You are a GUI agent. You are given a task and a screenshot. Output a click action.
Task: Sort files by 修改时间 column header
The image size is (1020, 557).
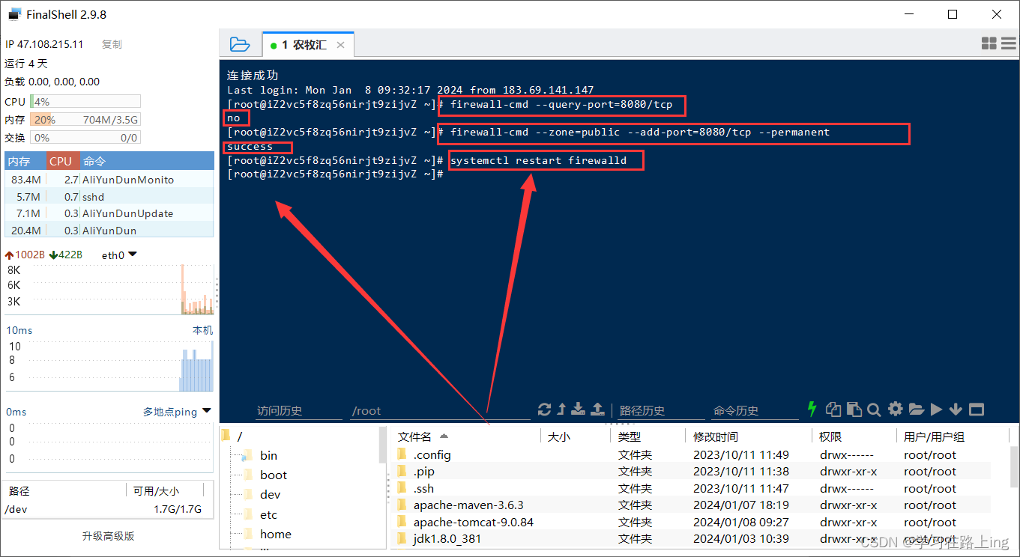pyautogui.click(x=749, y=436)
